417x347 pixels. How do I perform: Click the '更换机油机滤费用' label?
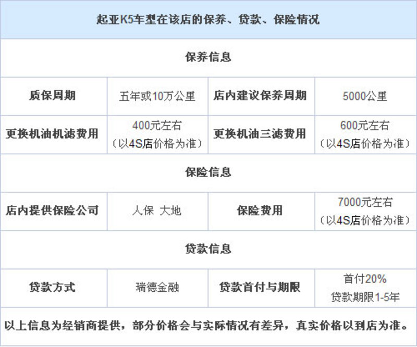pyautogui.click(x=53, y=134)
